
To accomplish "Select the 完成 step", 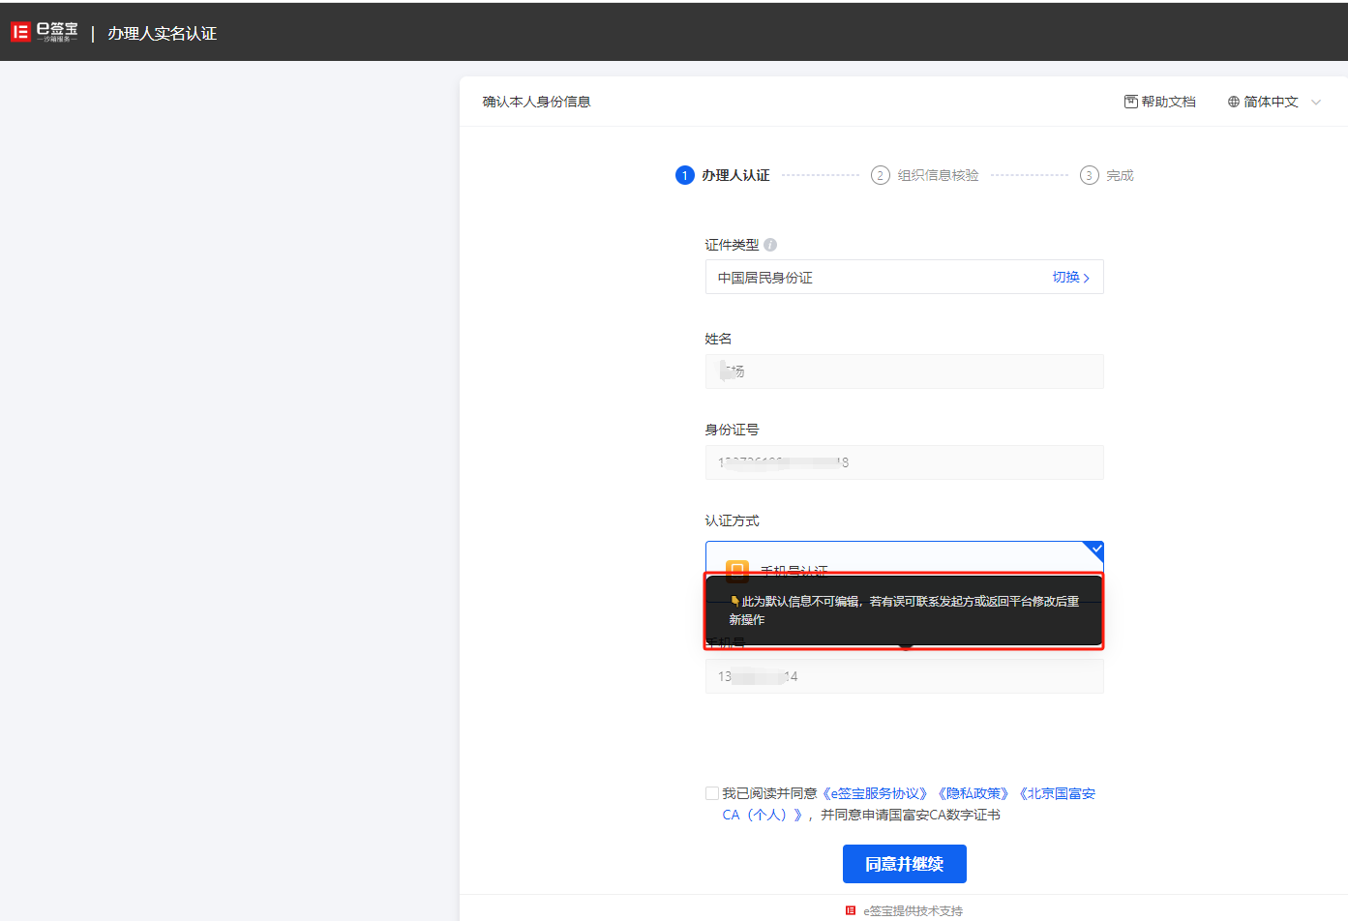I will [1119, 175].
